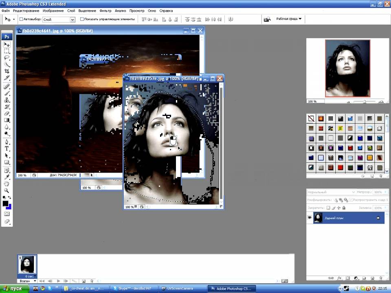
Task: Click the foreground black color swatch
Action: pos(5,203)
